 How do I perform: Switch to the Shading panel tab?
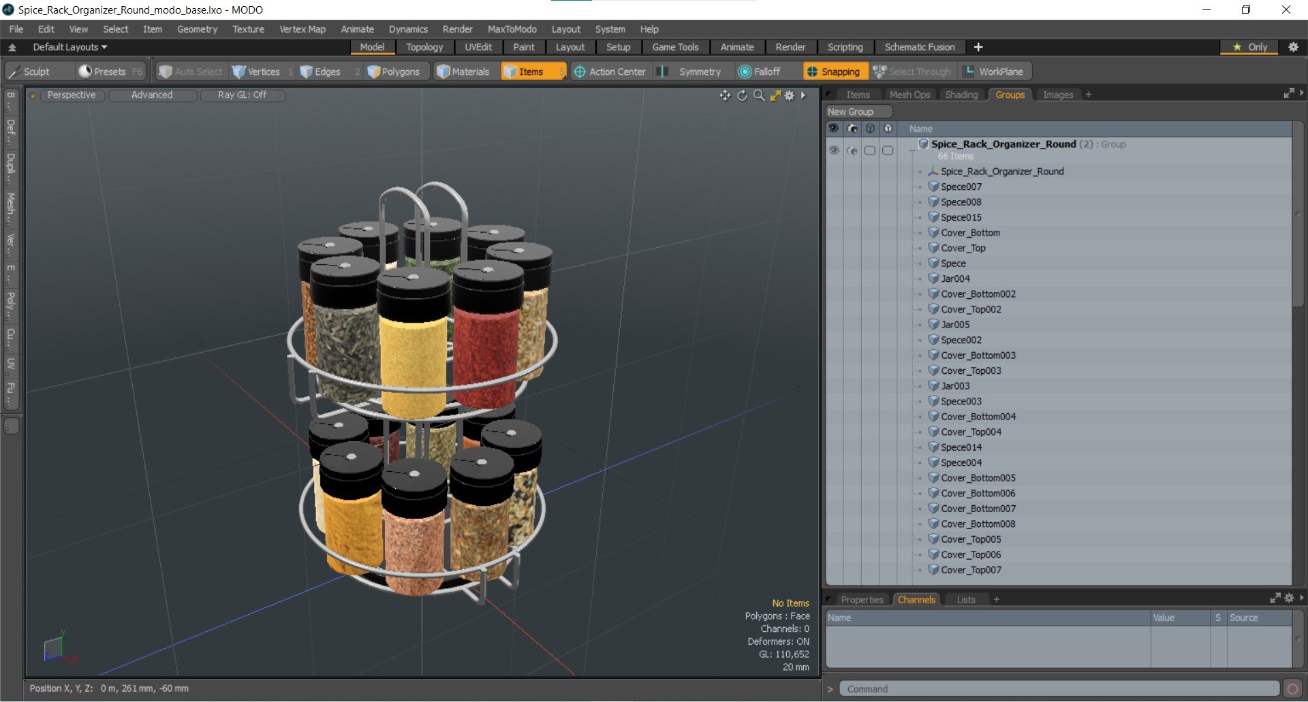click(961, 95)
